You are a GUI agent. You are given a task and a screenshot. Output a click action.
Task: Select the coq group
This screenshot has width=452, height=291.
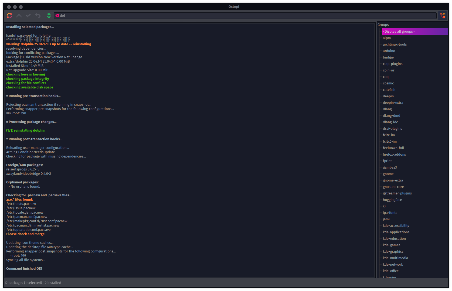click(415, 77)
